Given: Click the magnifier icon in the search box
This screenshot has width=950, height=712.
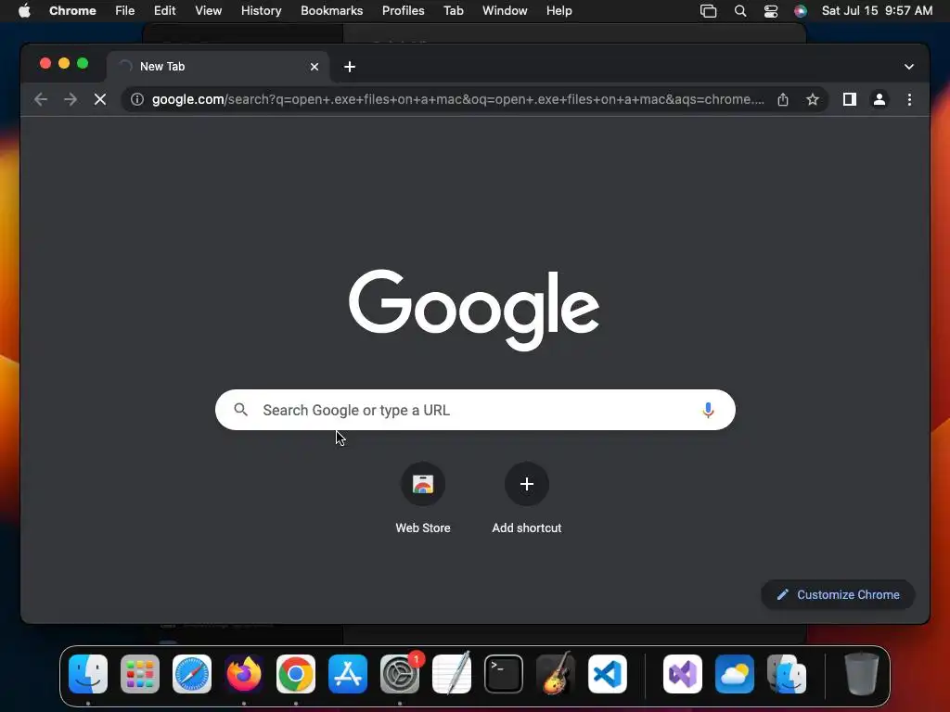Looking at the screenshot, I should pos(240,410).
